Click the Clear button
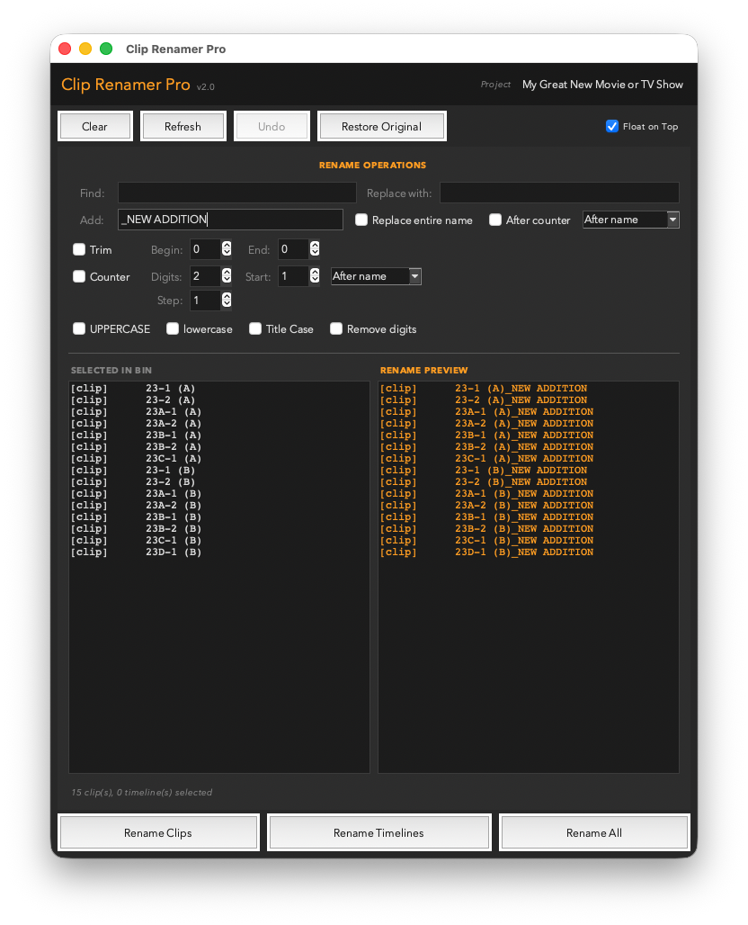 (x=95, y=126)
